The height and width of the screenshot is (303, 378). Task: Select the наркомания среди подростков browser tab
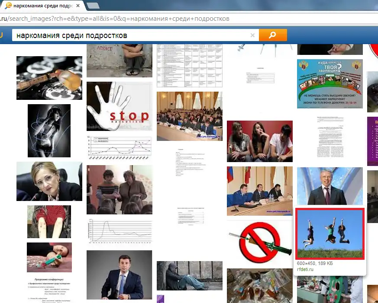(x=41, y=6)
